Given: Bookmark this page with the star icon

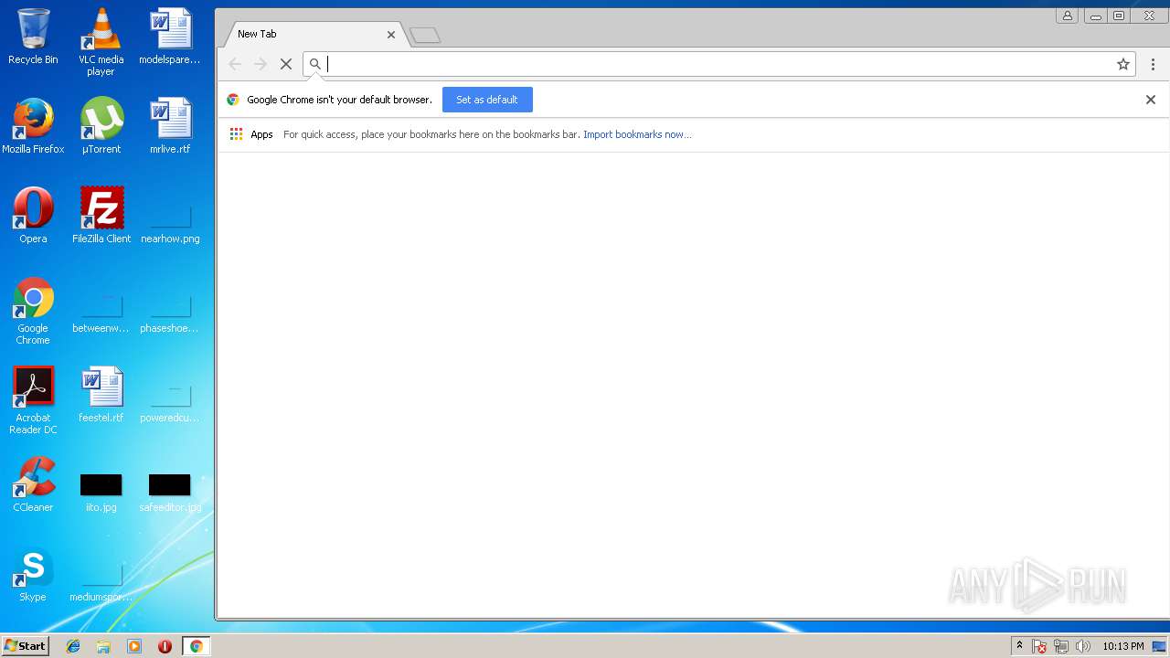Looking at the screenshot, I should (x=1123, y=64).
